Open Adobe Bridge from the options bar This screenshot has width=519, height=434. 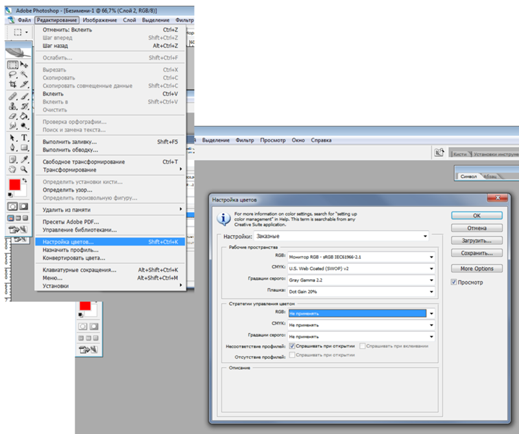tap(439, 152)
